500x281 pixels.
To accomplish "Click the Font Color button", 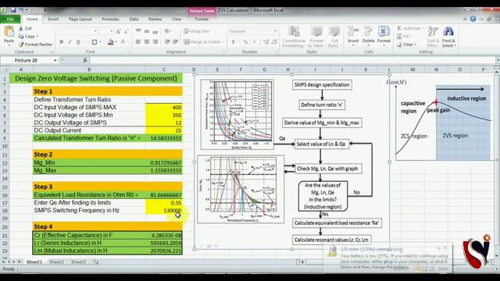I will [x=123, y=41].
